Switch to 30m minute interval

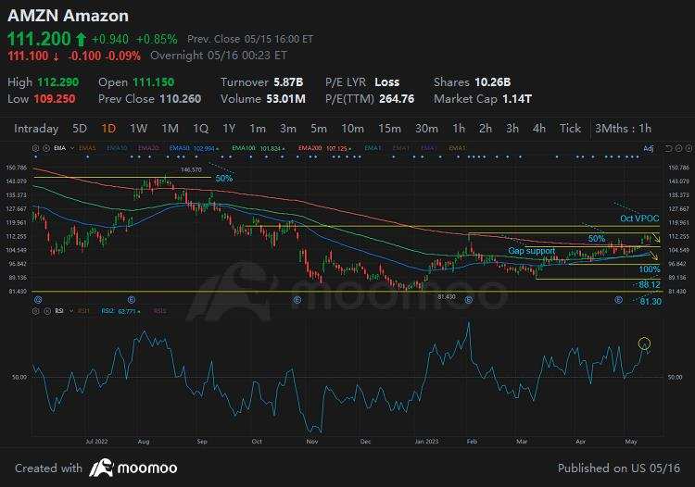coord(426,129)
